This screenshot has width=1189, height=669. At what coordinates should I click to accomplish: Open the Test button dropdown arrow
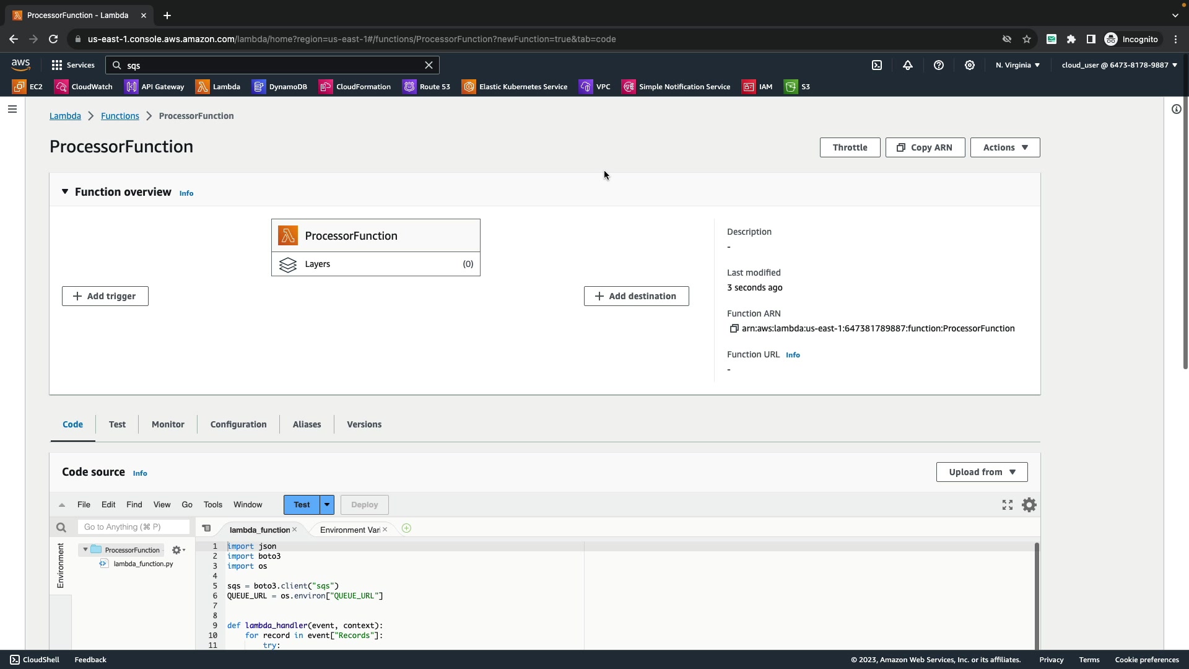[x=327, y=505]
